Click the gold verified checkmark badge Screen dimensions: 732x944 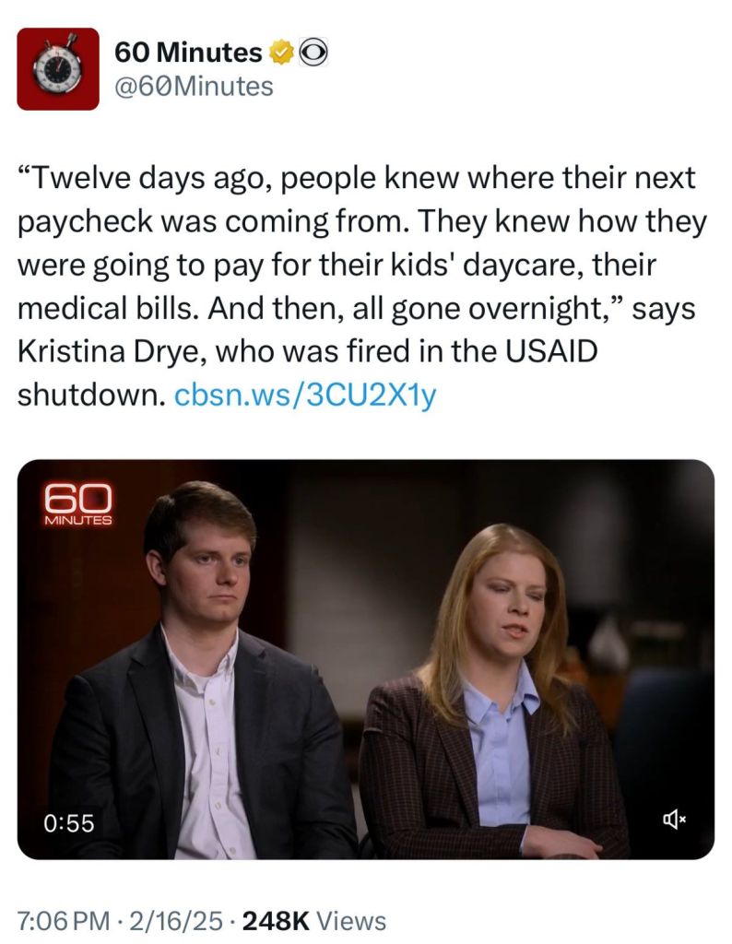pyautogui.click(x=280, y=53)
